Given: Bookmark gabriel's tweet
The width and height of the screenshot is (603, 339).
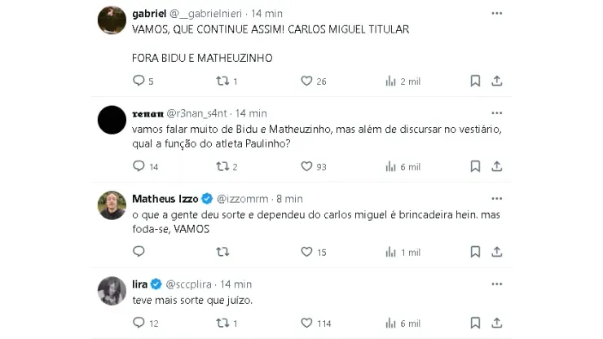Looking at the screenshot, I should 476,81.
